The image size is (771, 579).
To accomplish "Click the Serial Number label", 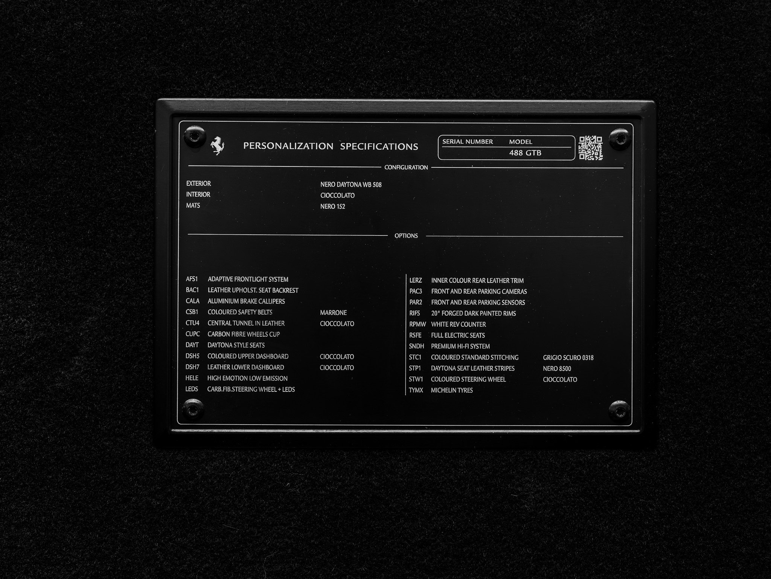I will pos(467,142).
